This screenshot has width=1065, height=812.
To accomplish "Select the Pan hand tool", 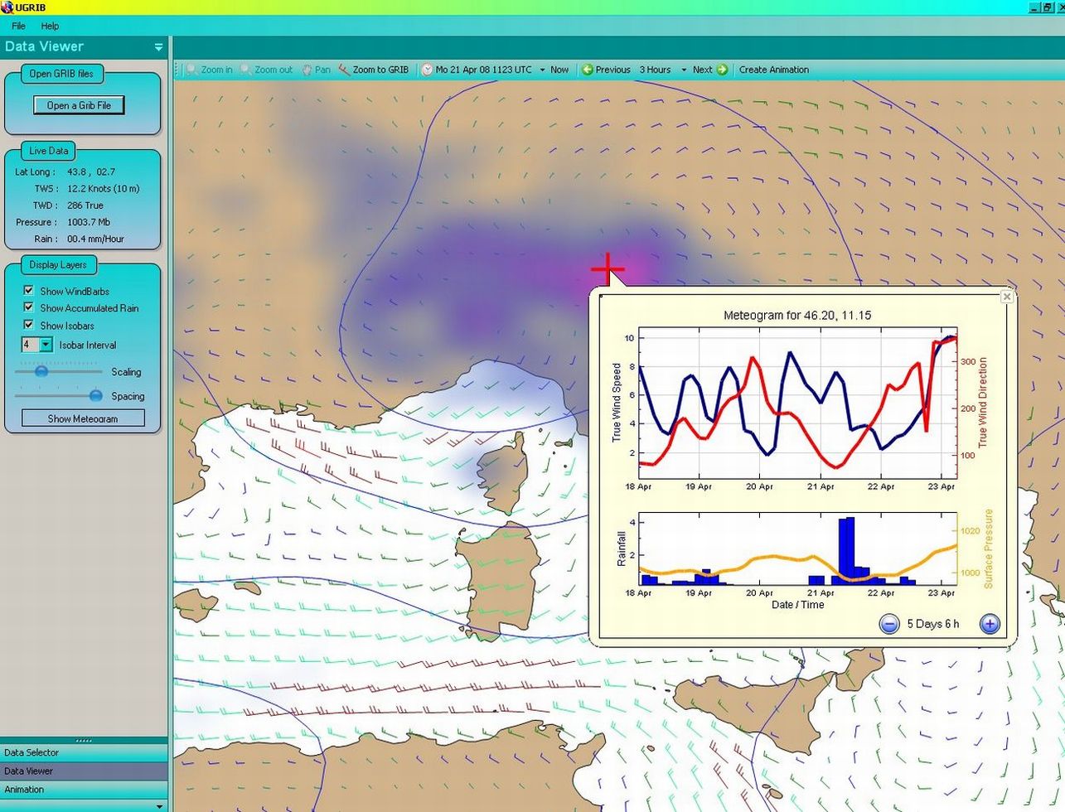I will coord(307,70).
